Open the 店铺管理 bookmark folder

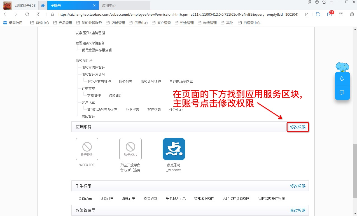[x=115, y=23]
